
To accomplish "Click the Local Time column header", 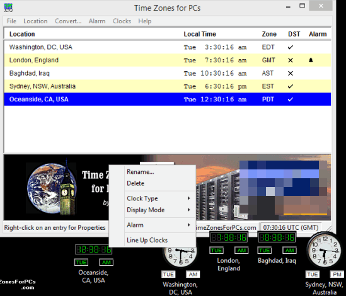I will click(x=200, y=34).
